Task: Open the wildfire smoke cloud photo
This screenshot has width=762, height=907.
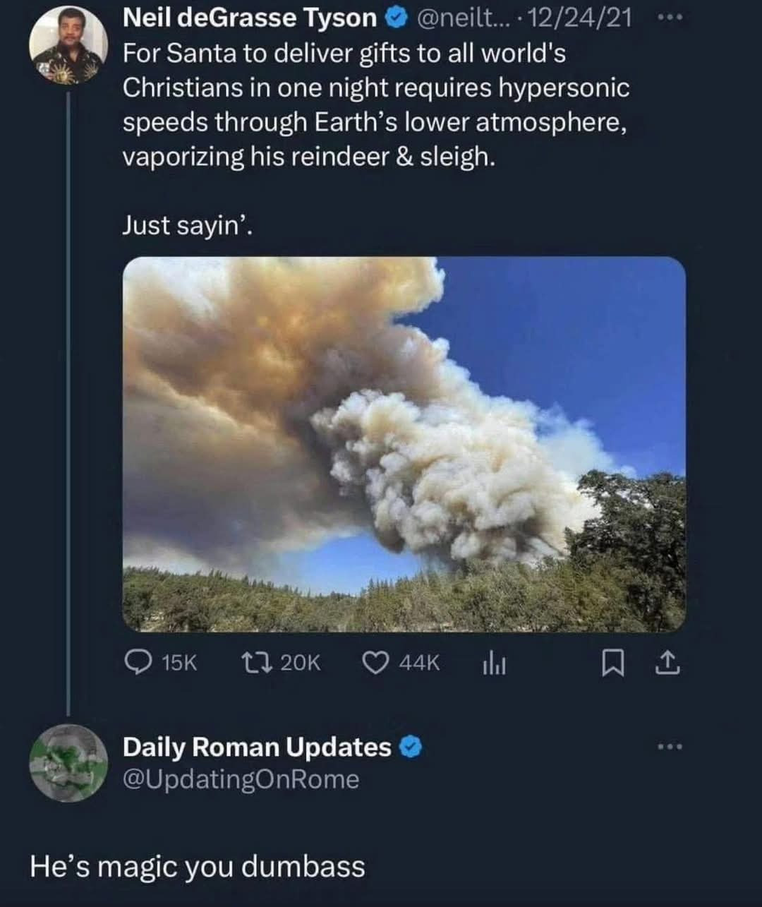Action: point(404,443)
